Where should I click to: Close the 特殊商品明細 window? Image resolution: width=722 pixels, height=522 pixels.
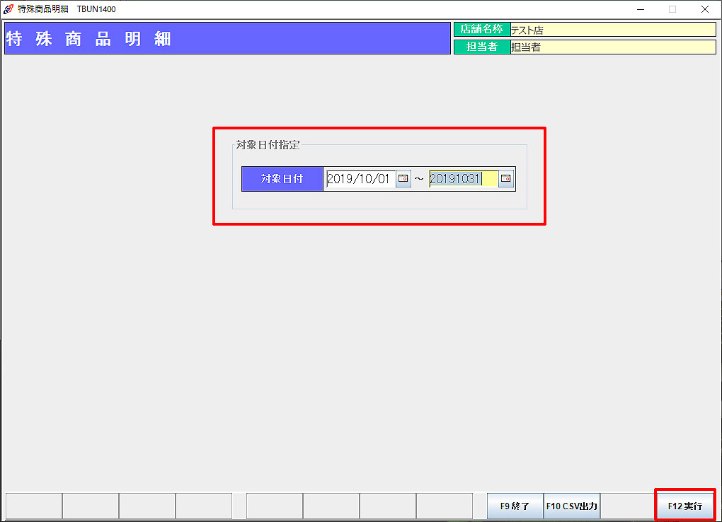click(705, 9)
